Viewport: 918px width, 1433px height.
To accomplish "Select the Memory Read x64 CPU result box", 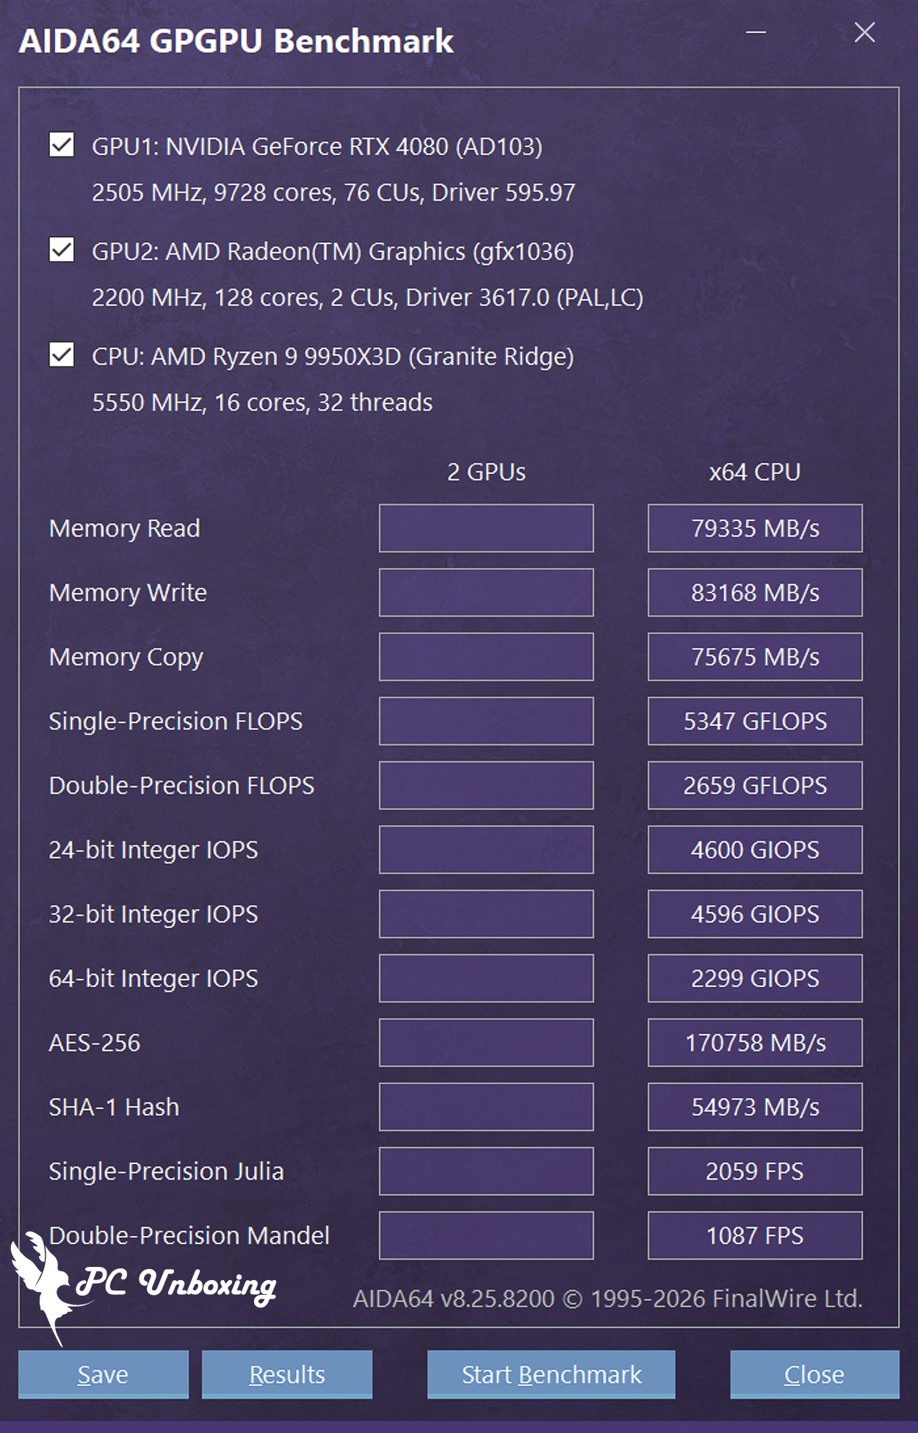I will [754, 528].
